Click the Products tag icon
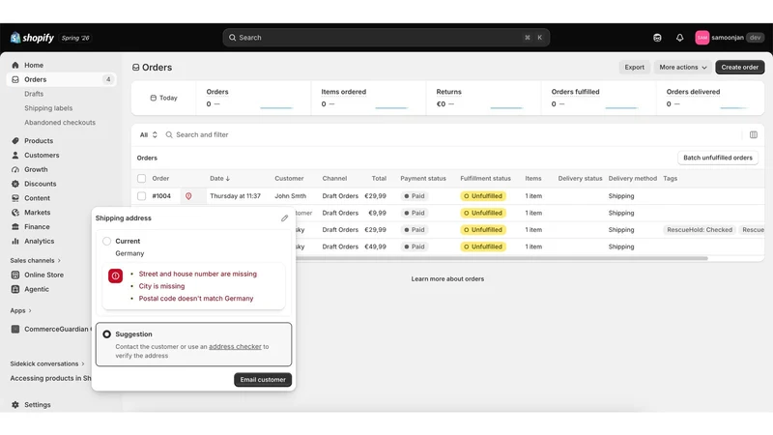773x435 pixels. 15,140
